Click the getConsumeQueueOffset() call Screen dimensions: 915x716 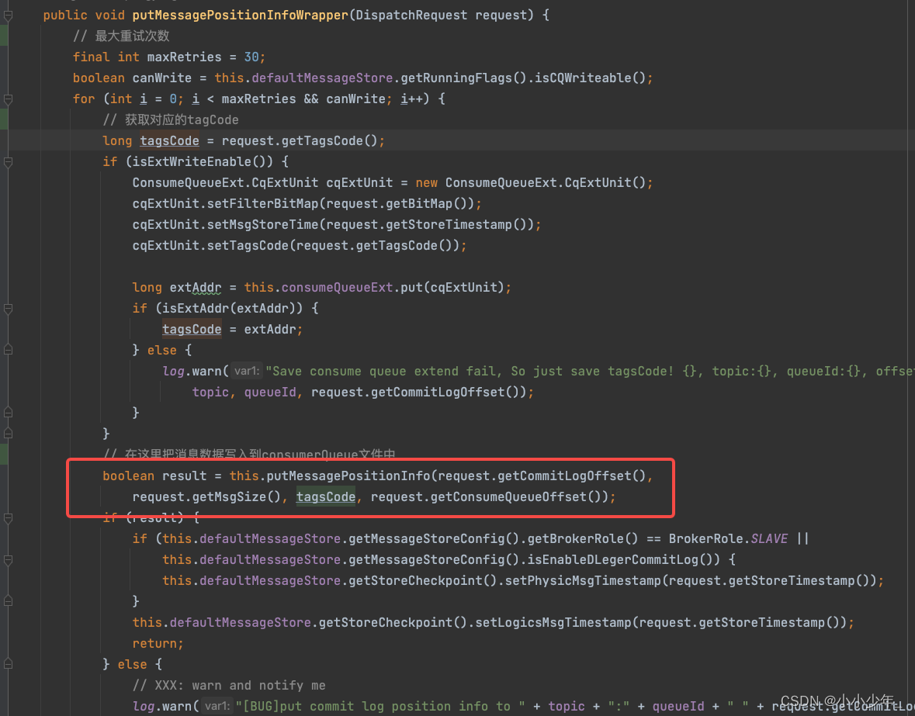[x=516, y=496]
